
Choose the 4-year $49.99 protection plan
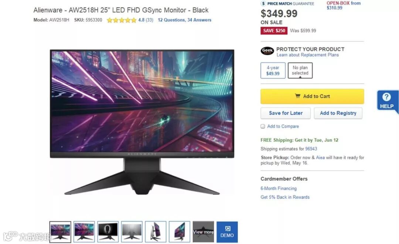coord(273,71)
